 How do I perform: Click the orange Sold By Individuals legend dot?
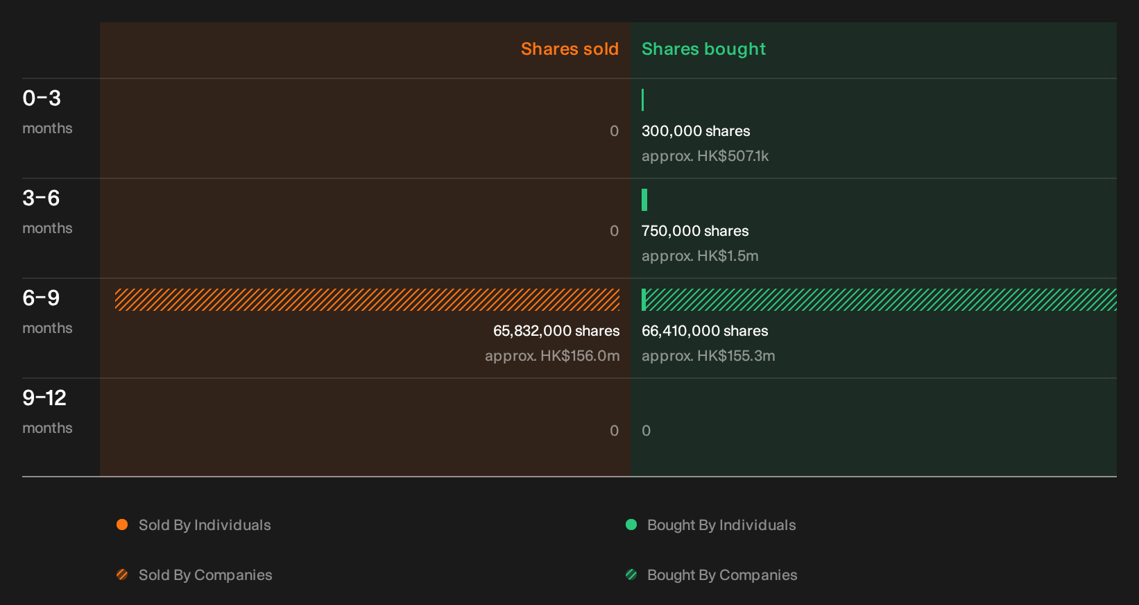(x=122, y=525)
